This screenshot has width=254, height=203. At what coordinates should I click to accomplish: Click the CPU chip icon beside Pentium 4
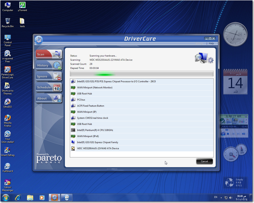click(73, 130)
